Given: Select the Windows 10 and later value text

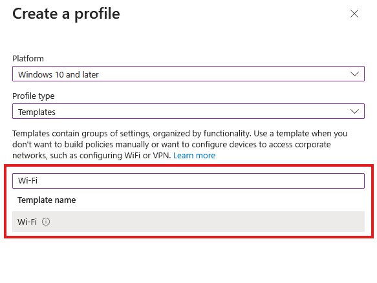Looking at the screenshot, I should (58, 74).
